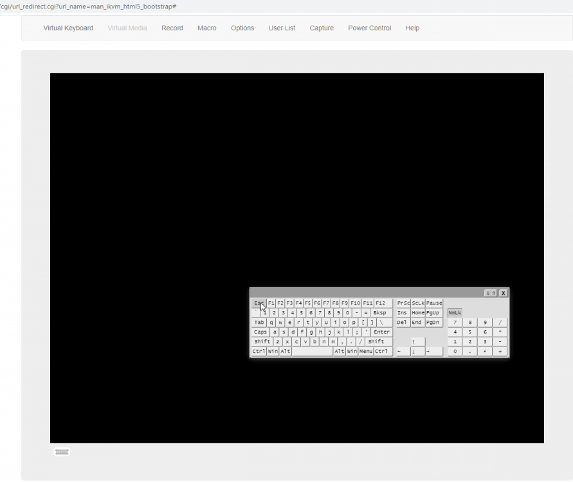573x482 pixels.
Task: Click the numpad 0 key
Action: click(x=455, y=352)
